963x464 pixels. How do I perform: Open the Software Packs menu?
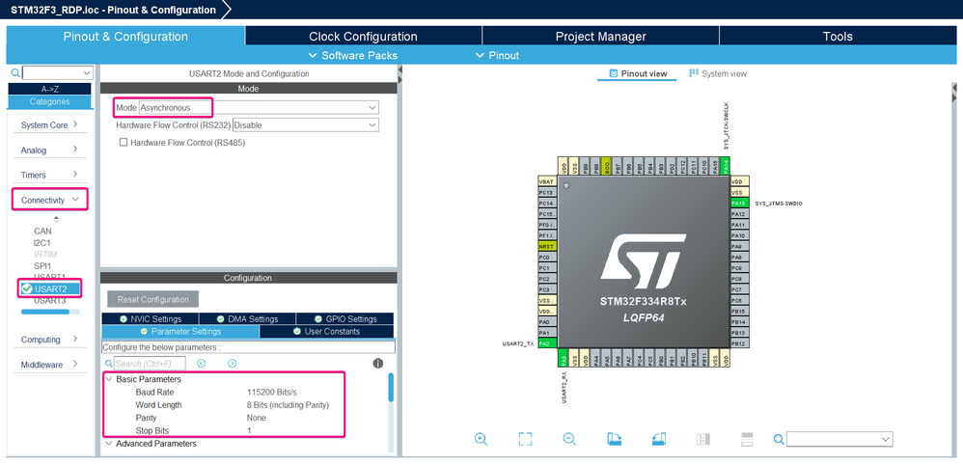(x=352, y=55)
